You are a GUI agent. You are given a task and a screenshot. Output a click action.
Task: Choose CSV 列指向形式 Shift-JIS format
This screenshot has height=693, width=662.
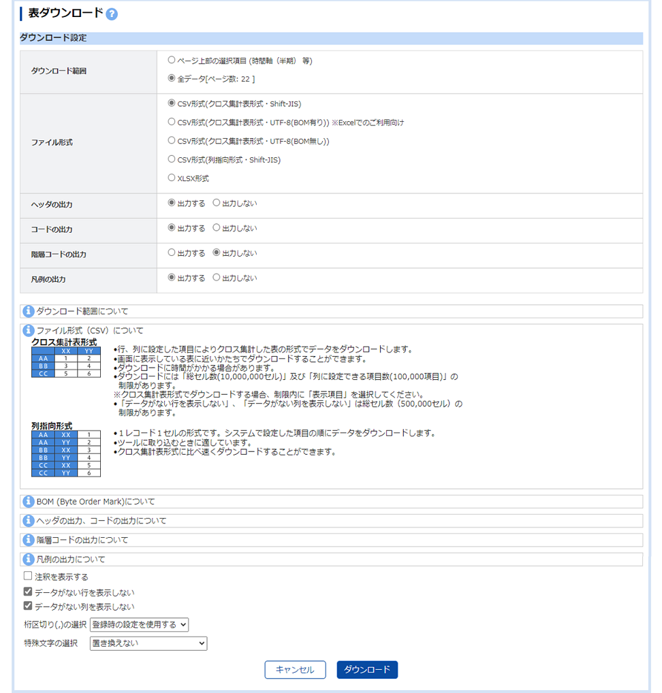pyautogui.click(x=172, y=159)
